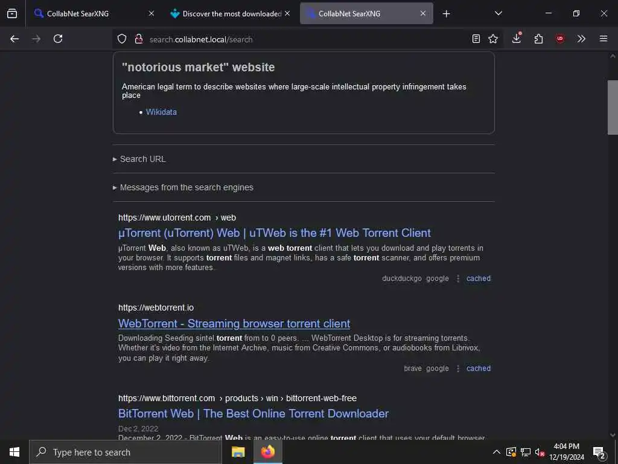Click the https://webtorrent.io URL text

[156, 308]
